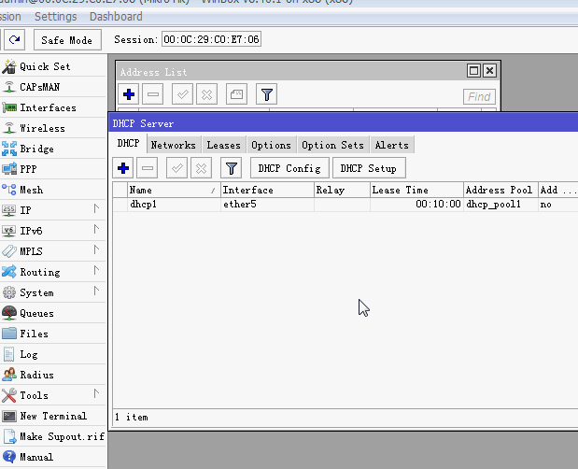
Task: Click the filter icon in Address List window
Action: coord(266,94)
